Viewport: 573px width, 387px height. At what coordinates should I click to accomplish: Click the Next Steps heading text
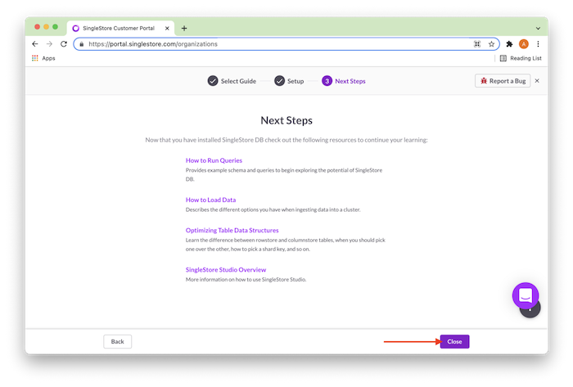pyautogui.click(x=286, y=120)
